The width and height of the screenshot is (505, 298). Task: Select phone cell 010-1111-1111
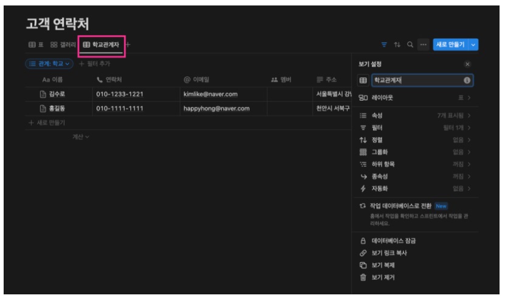[136, 109]
